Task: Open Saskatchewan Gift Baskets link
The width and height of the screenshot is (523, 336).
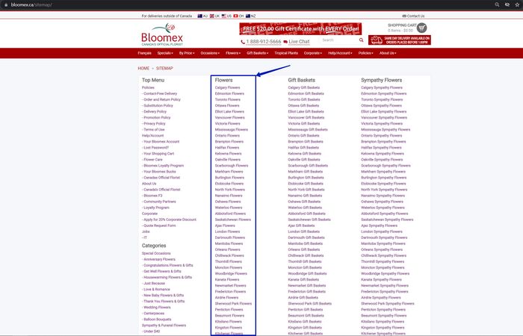Action: pyautogui.click(x=309, y=220)
